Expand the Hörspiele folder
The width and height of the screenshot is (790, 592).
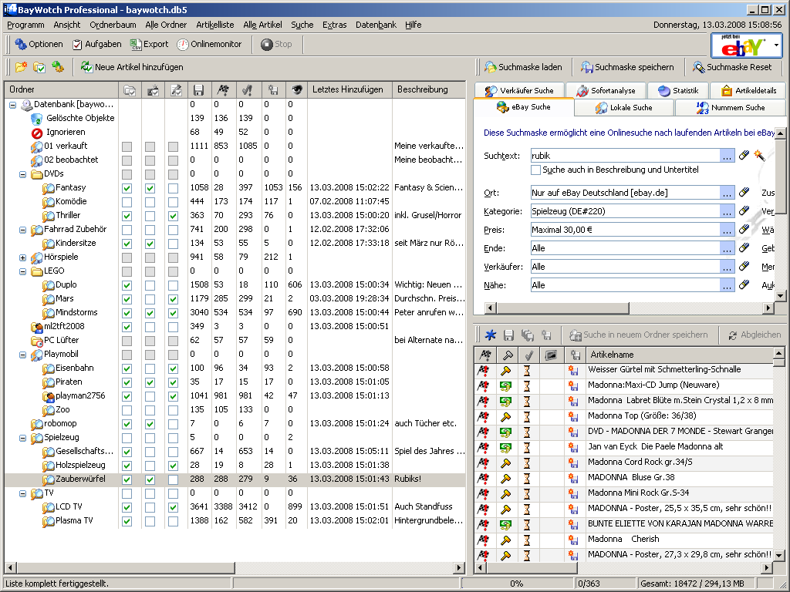click(x=22, y=257)
